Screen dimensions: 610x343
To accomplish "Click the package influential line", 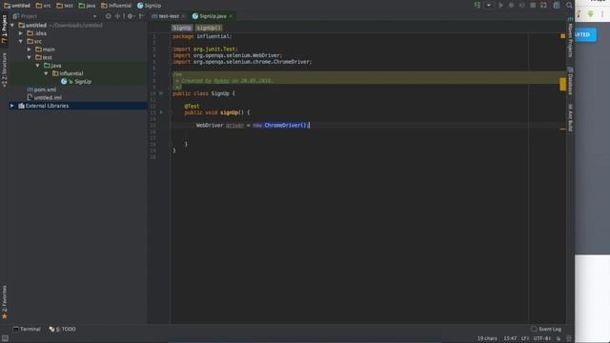I will [202, 36].
